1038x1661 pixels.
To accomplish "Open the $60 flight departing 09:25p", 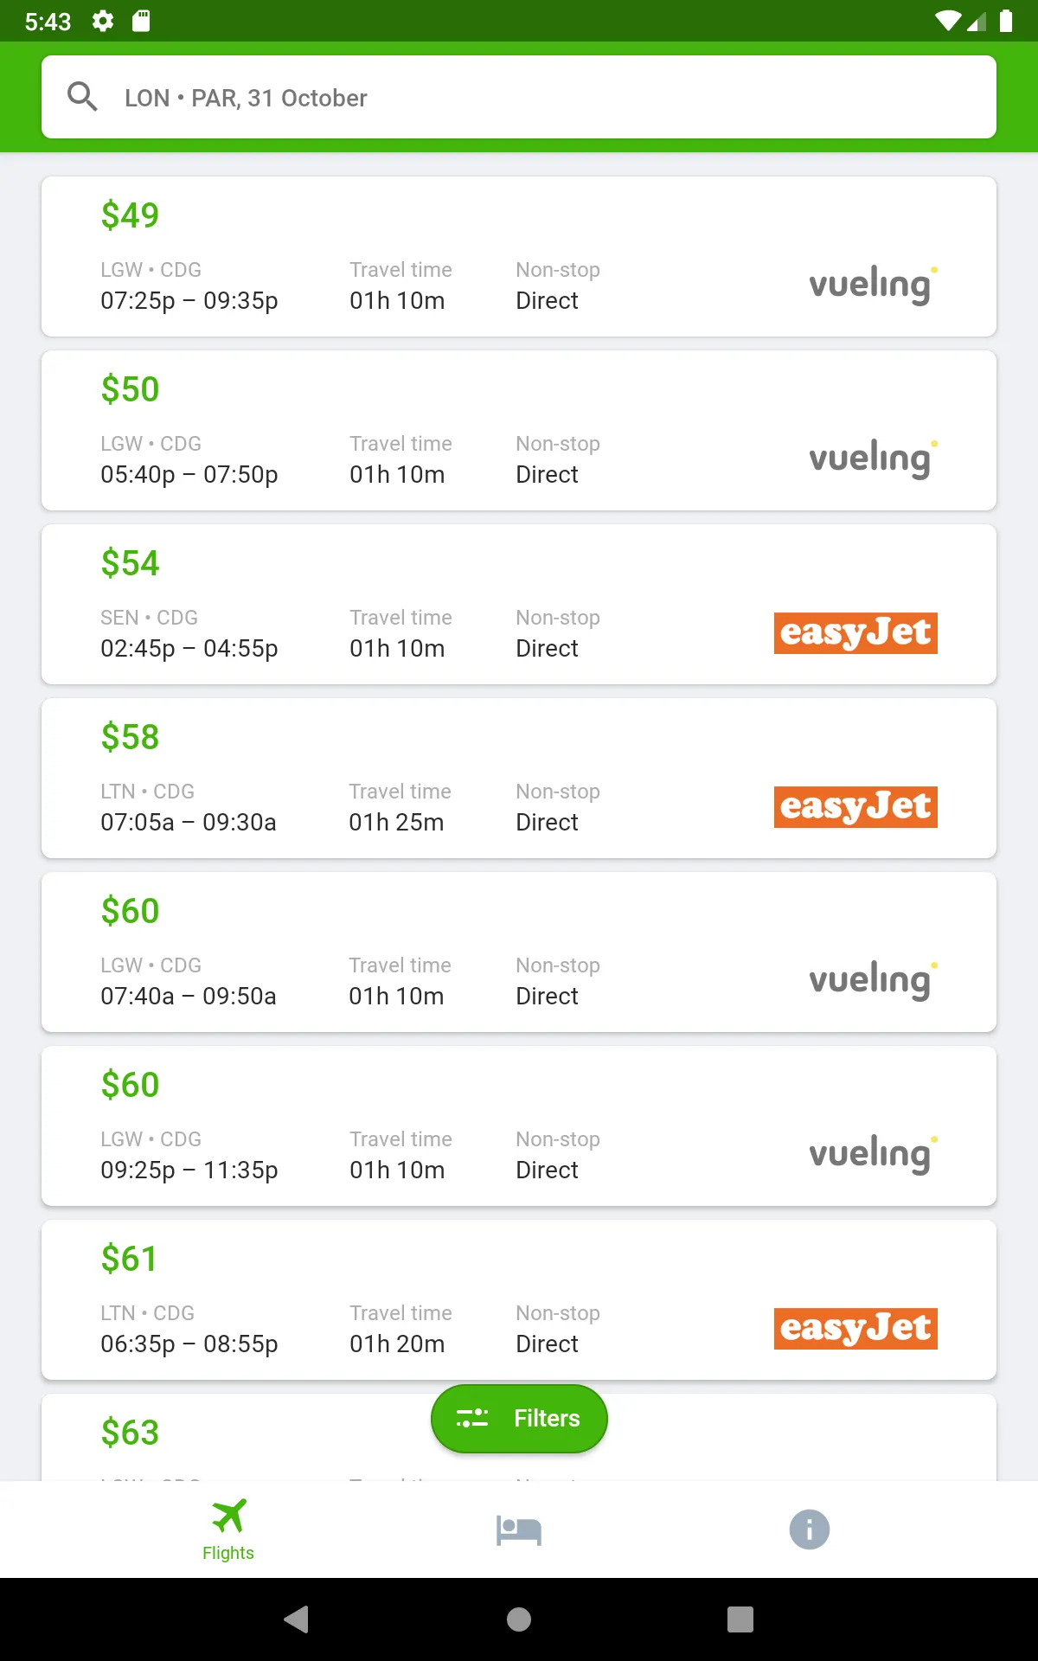I will [519, 1126].
